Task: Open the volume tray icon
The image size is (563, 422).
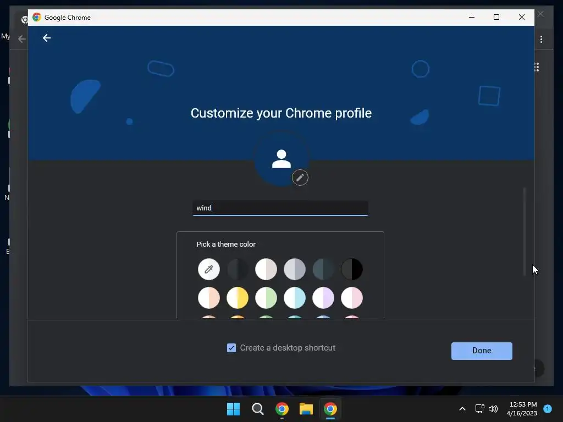Action: pos(493,409)
